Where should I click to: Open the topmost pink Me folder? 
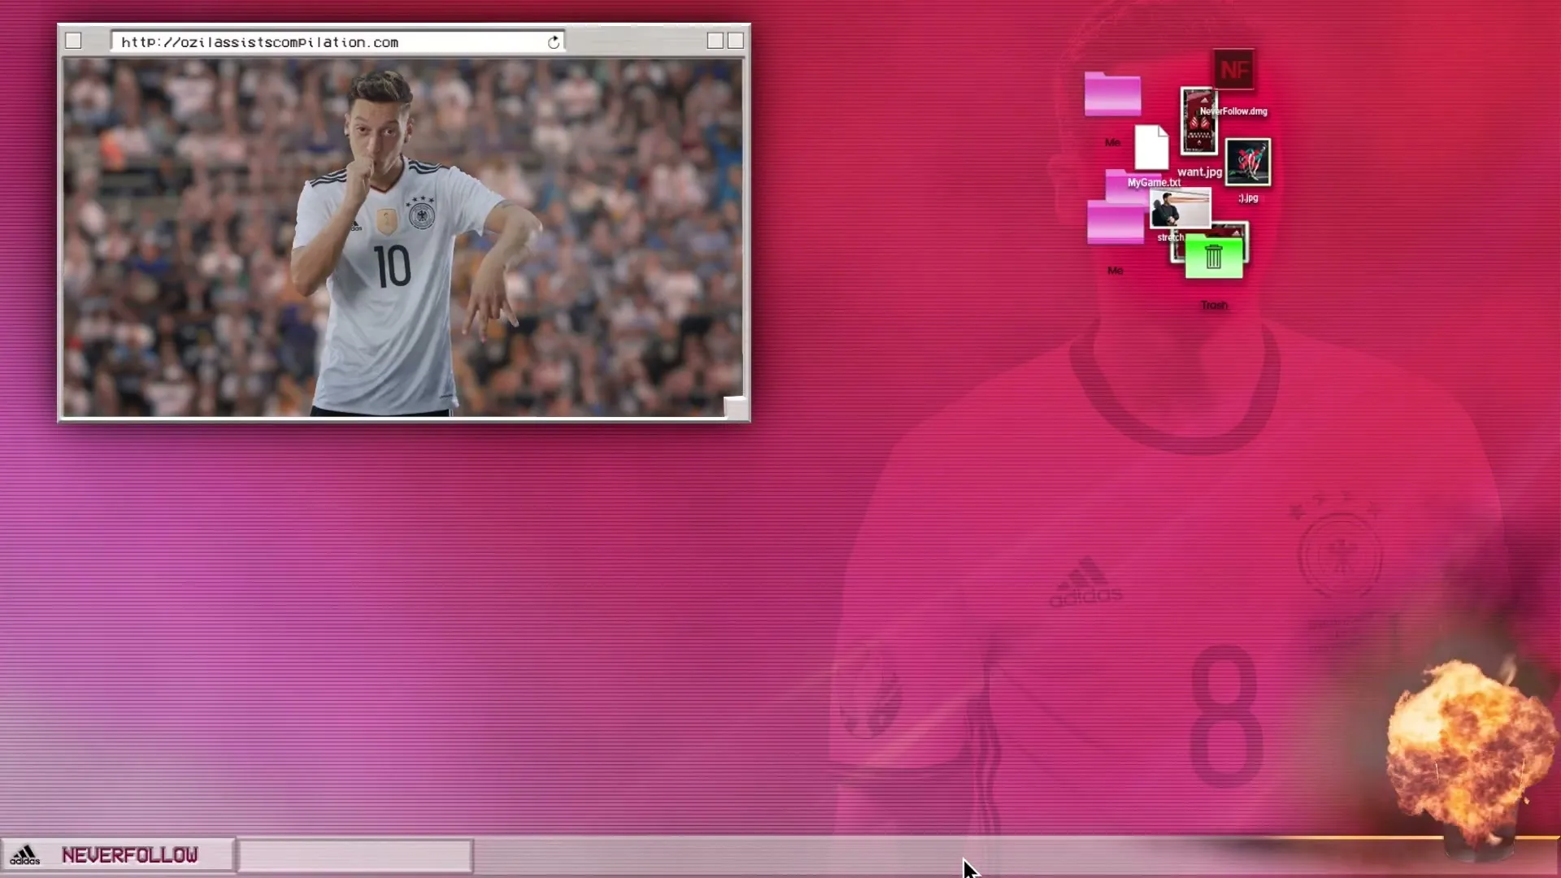pos(1112,94)
